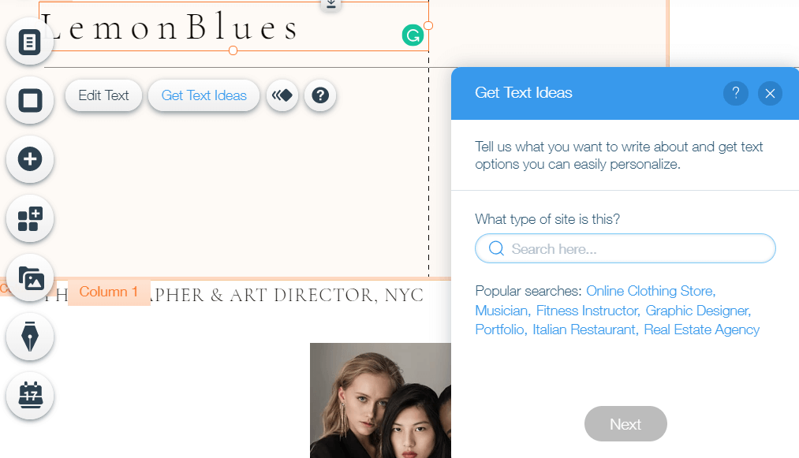This screenshot has width=799, height=458.
Task: Click the Edit Text button
Action: pos(103,95)
